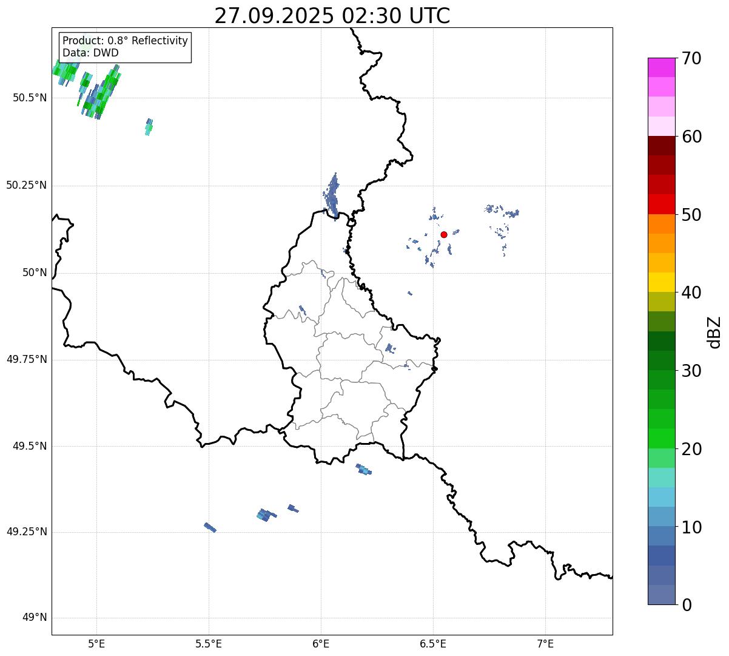Click the 49°N latitude axis label
729x656 pixels.
click(34, 618)
